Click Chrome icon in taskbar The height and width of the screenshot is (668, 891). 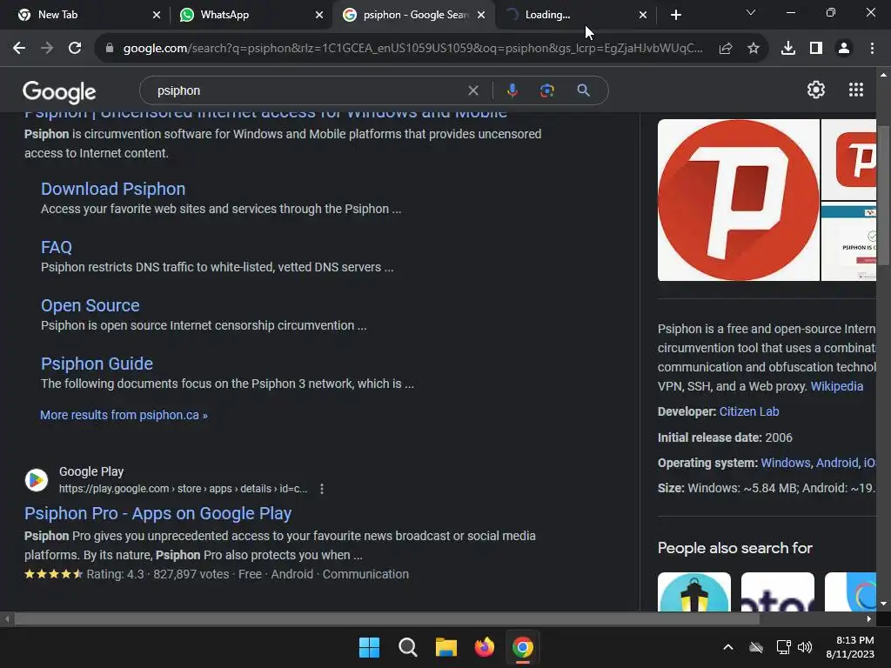click(523, 647)
